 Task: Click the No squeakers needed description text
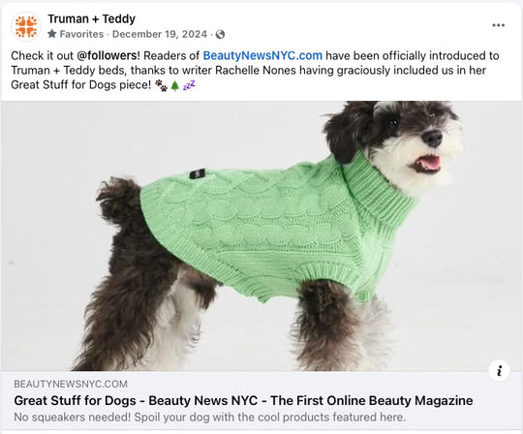(x=210, y=417)
